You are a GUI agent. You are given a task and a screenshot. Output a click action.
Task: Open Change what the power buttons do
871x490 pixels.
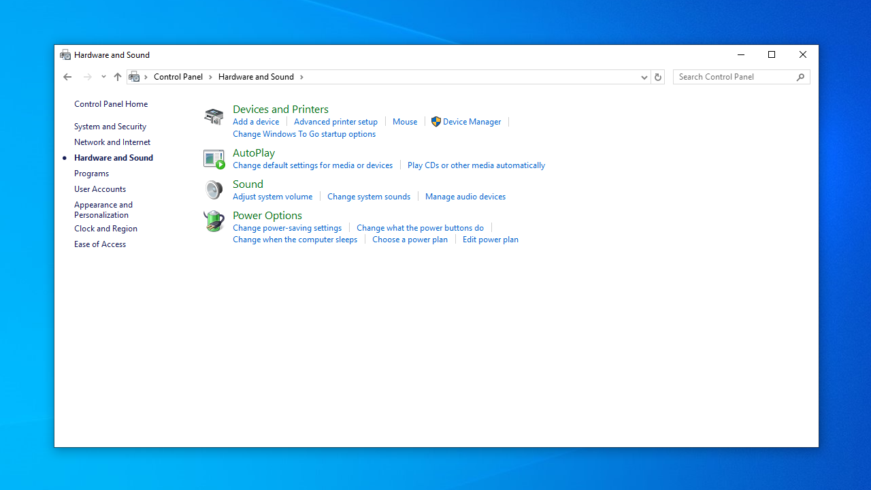pos(420,228)
